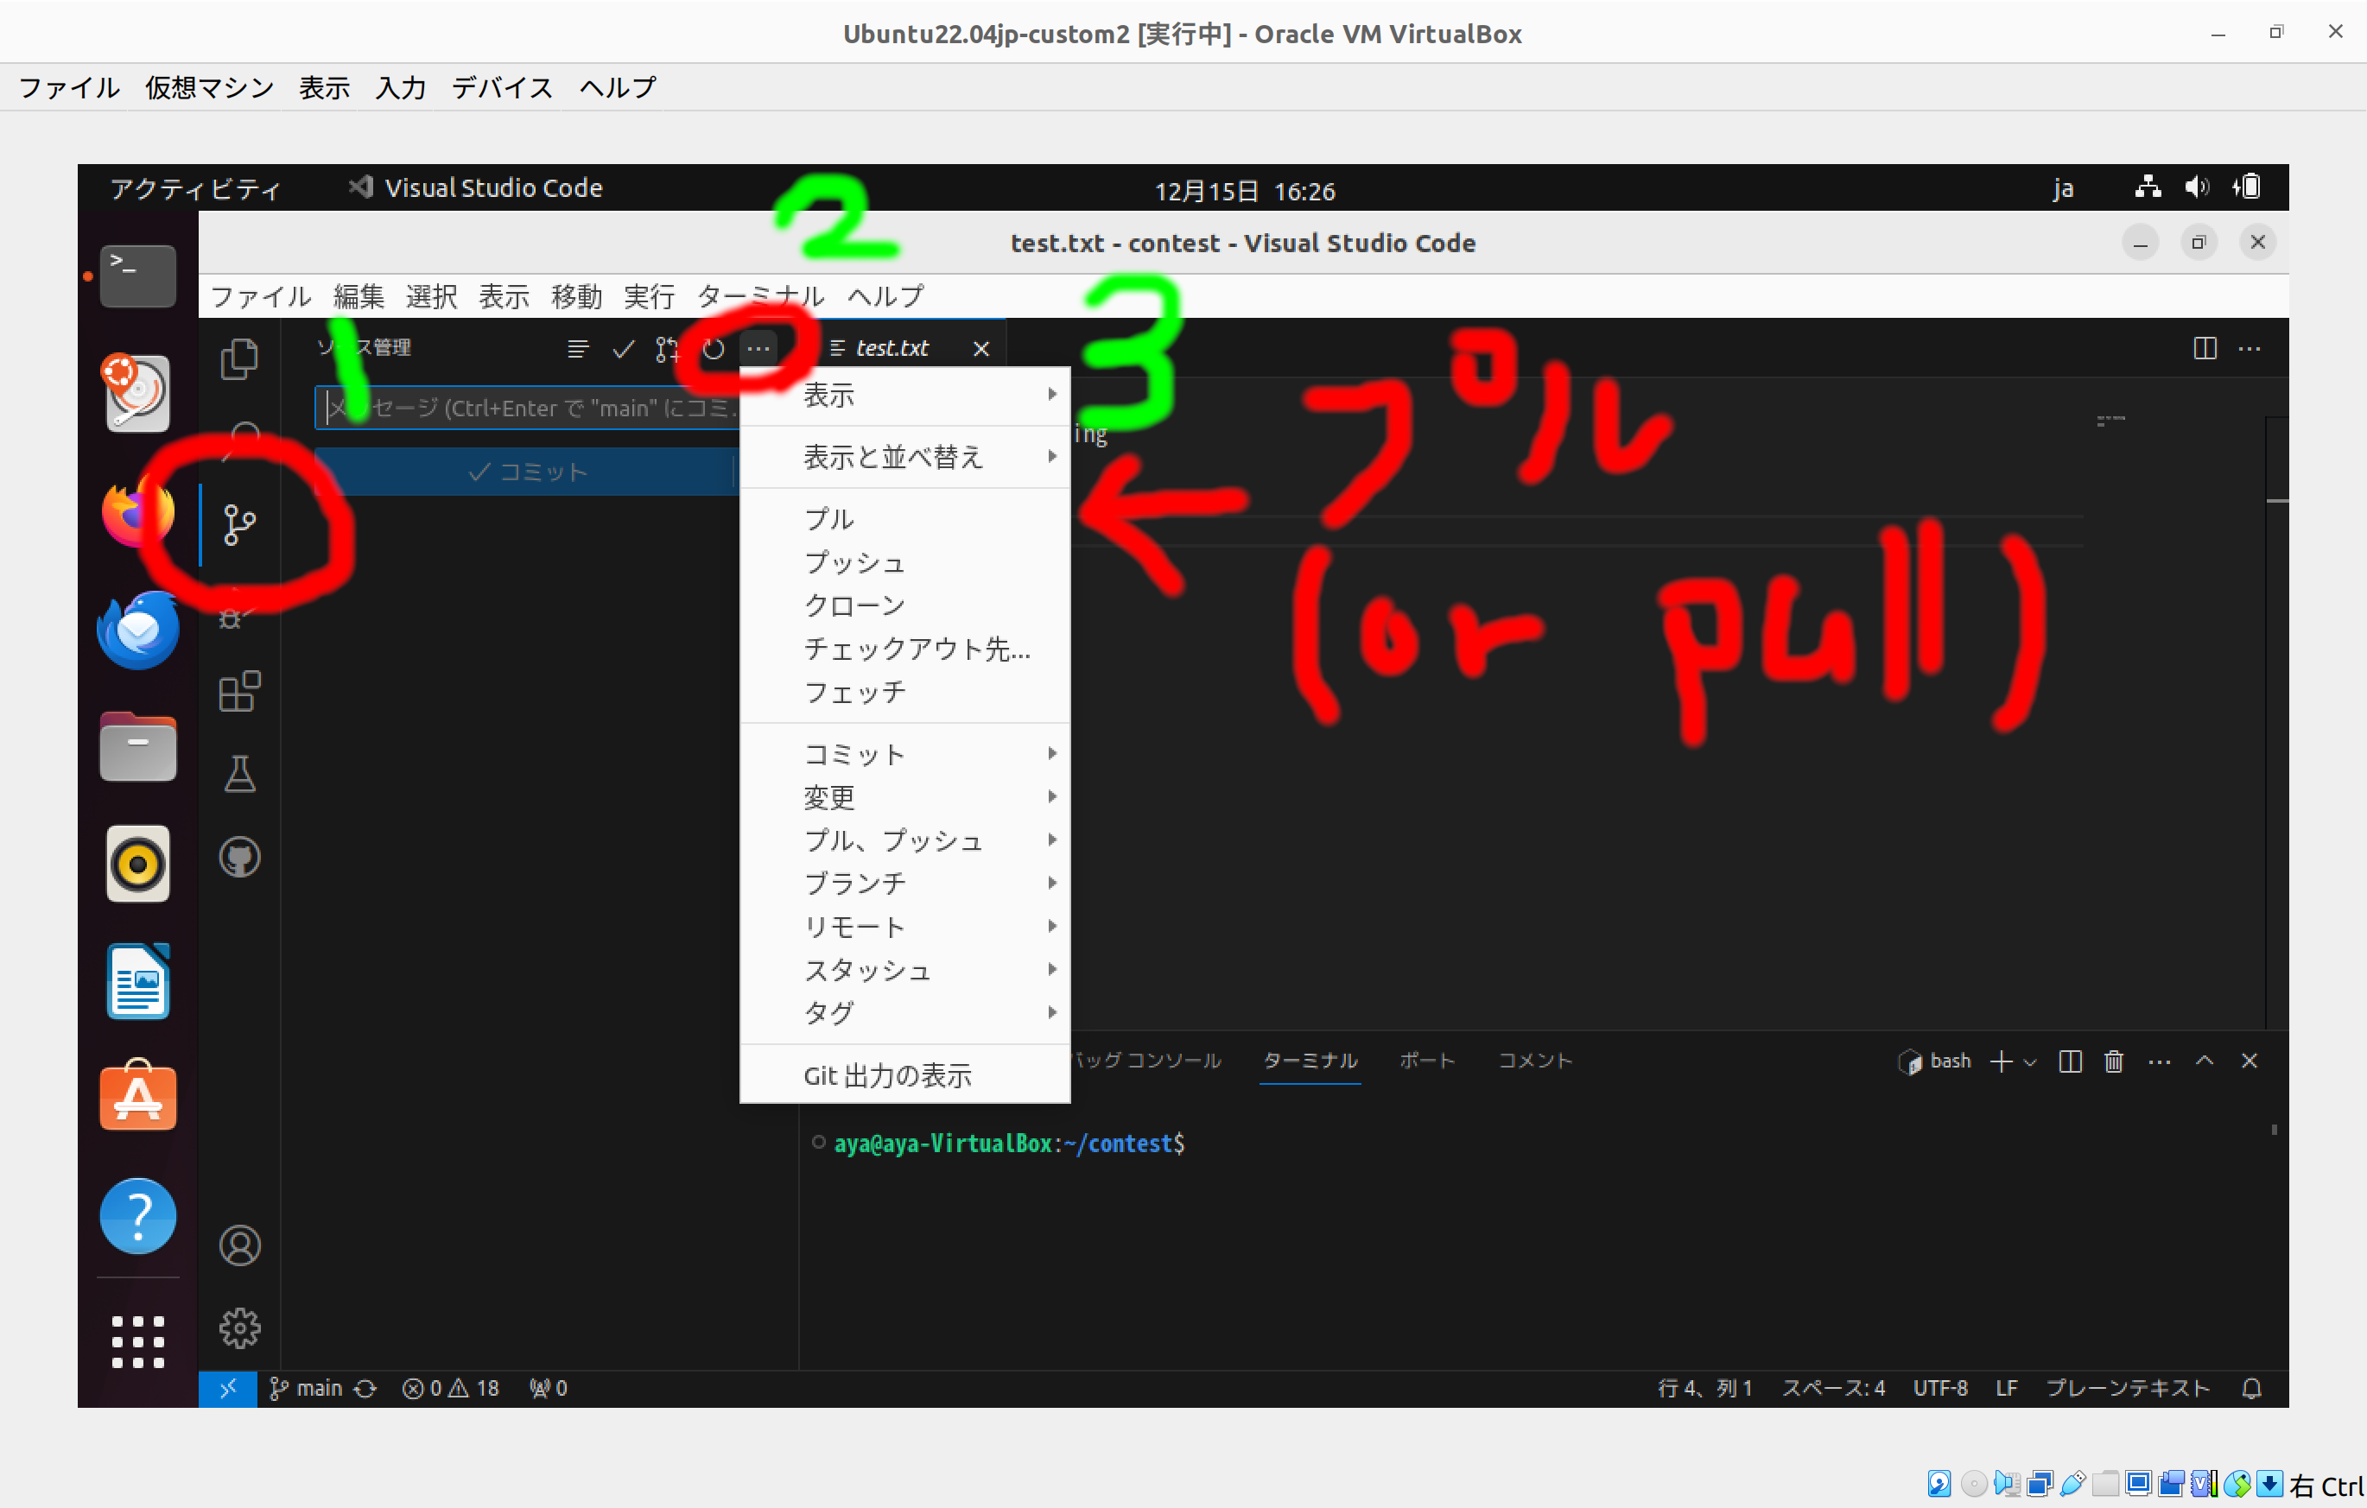Select プッシュ from the Git menu
2367x1508 pixels.
(904, 562)
